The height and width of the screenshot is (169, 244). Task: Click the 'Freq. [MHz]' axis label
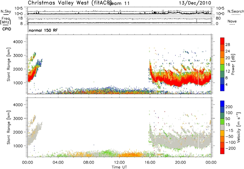click(6, 21)
